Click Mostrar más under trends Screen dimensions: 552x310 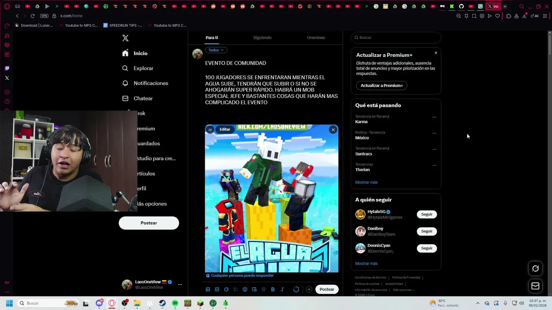coord(366,182)
